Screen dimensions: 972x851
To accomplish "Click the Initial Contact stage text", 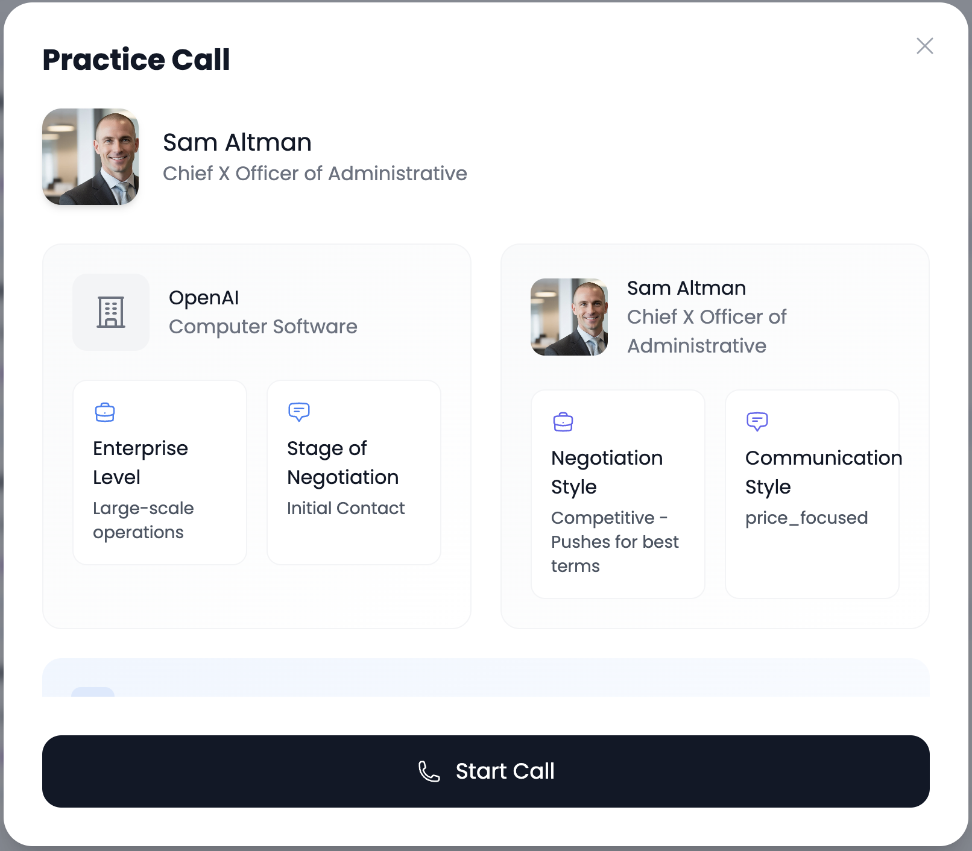I will pos(346,508).
